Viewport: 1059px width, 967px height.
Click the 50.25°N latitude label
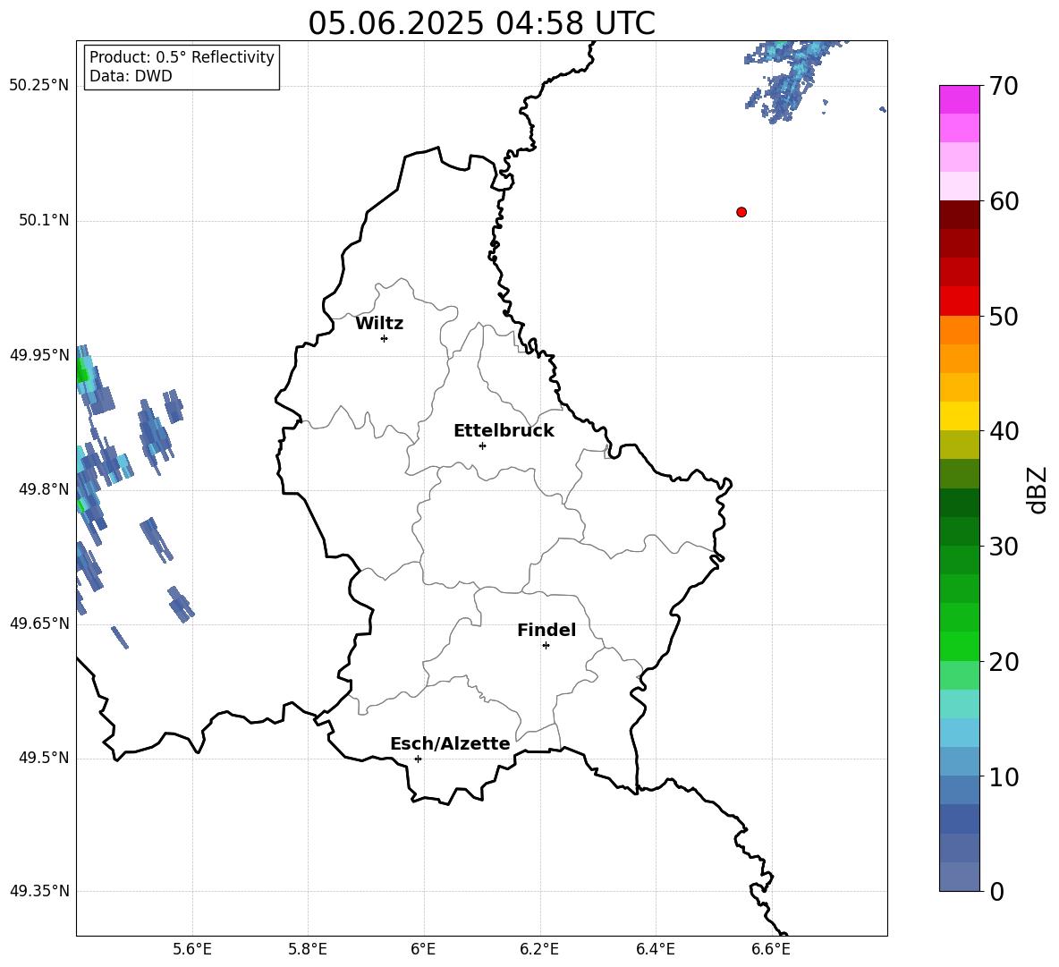point(39,86)
